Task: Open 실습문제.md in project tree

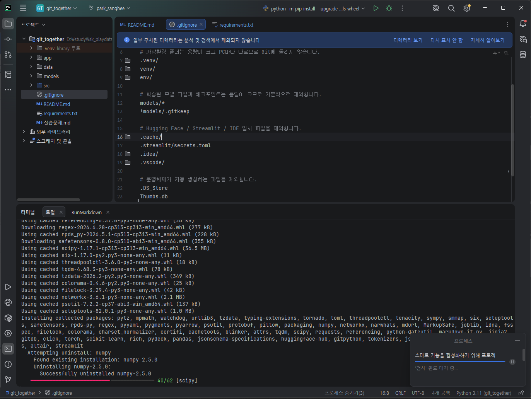Action: coord(57,123)
